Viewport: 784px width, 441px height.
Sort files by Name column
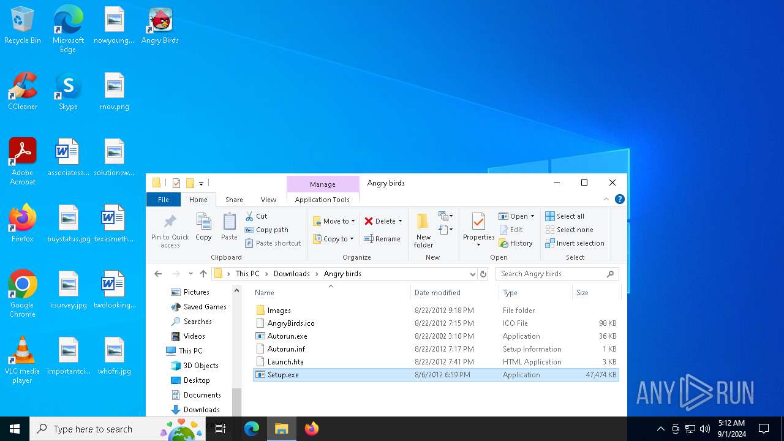pos(331,293)
